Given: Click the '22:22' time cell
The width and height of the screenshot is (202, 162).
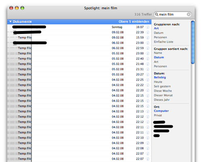Looking at the screenshot, I should coord(140,85).
